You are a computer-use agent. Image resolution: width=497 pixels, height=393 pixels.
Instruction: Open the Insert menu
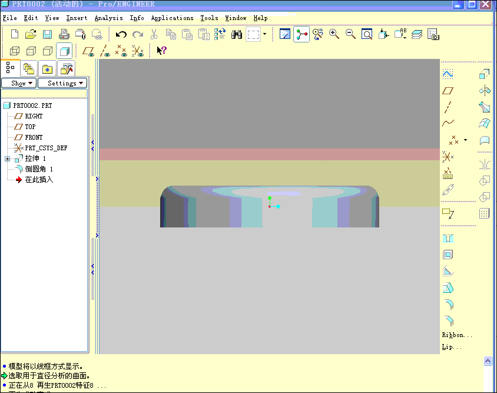pos(77,18)
